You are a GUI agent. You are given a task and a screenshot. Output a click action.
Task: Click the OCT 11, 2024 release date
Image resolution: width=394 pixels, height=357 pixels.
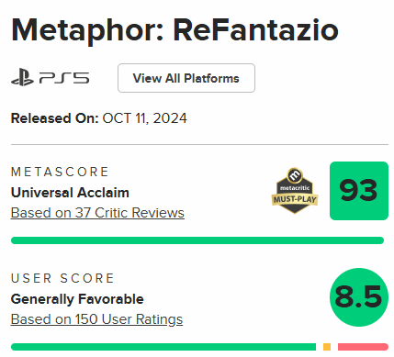pyautogui.click(x=144, y=118)
